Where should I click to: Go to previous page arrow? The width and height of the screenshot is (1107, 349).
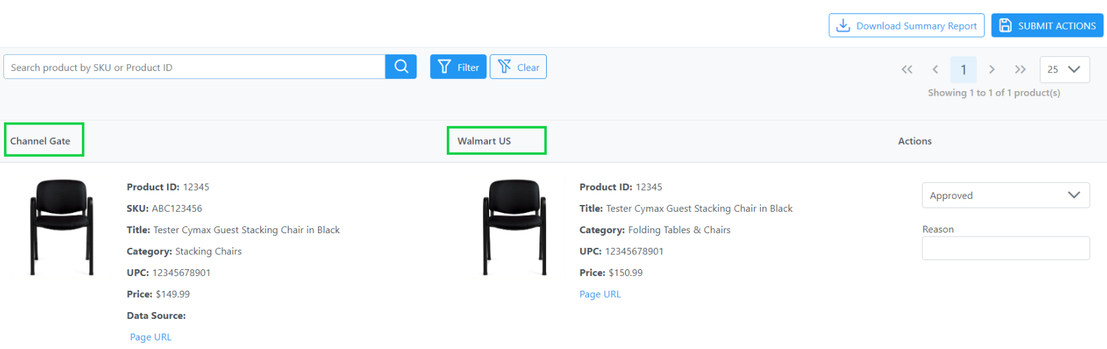pyautogui.click(x=935, y=70)
